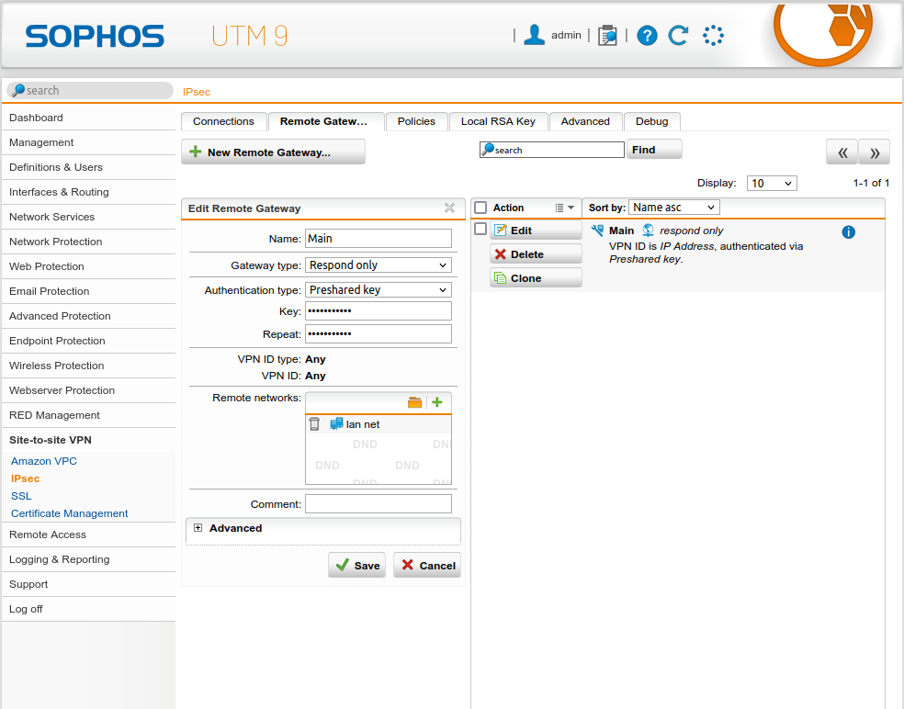Image resolution: width=904 pixels, height=709 pixels.
Task: Remove lan net using trash icon
Action: click(314, 424)
